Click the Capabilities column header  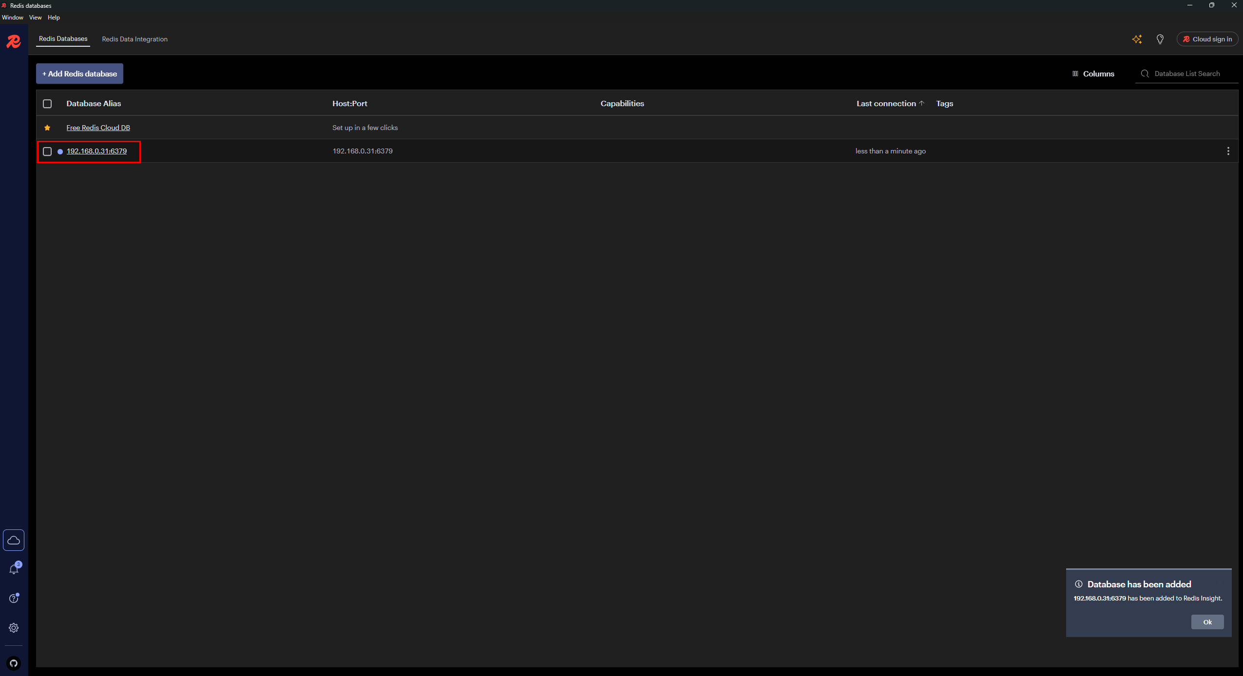click(622, 103)
